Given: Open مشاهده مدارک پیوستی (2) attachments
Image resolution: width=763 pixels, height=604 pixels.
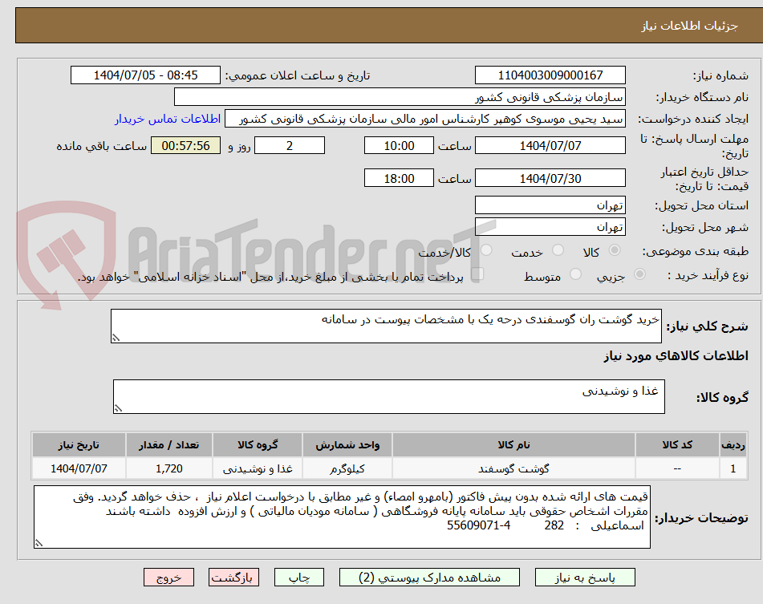Looking at the screenshot, I should pos(429,578).
